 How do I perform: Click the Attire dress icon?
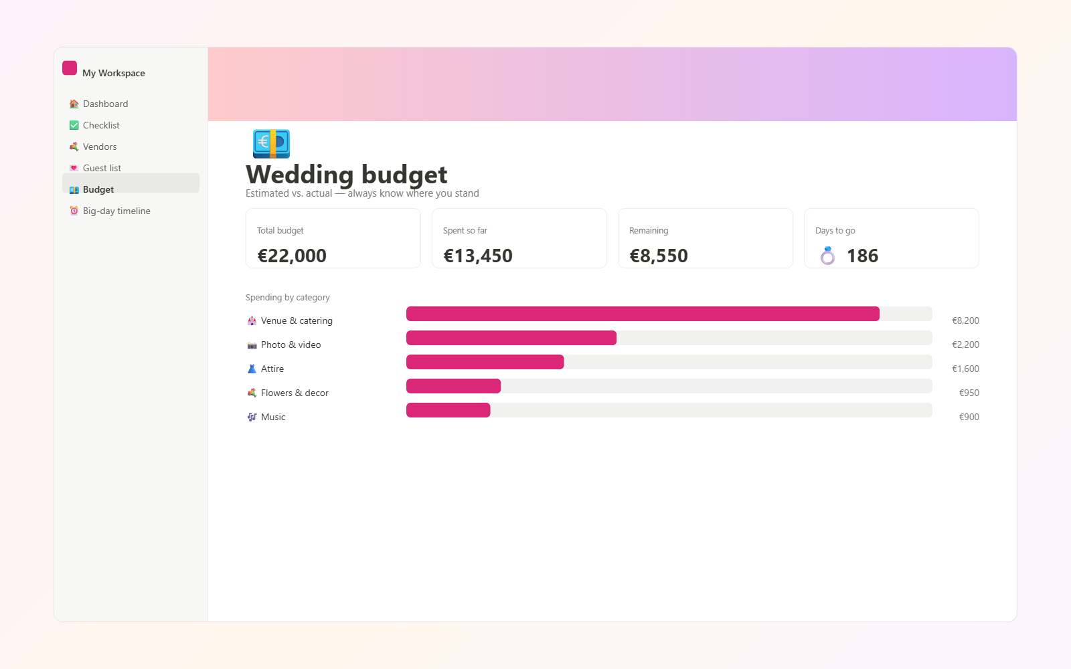[252, 369]
